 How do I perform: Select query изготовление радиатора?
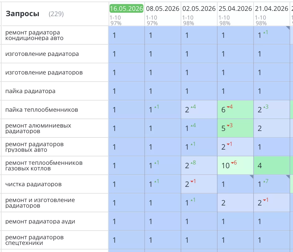pyautogui.click(x=42, y=54)
